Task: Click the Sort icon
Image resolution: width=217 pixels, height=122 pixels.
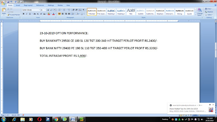Action: click(80, 10)
